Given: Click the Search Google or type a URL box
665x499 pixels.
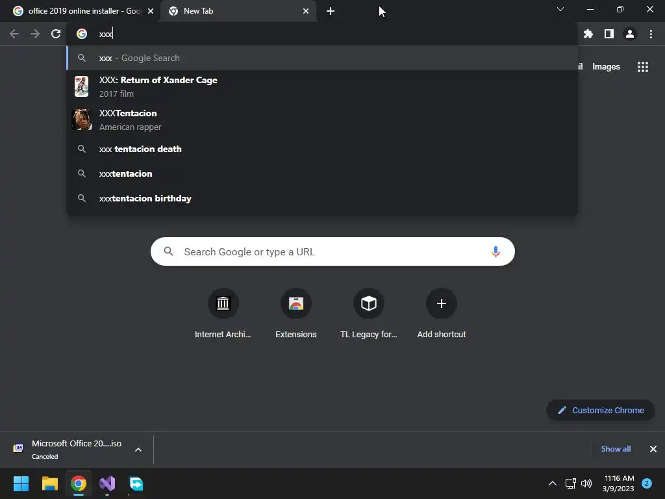Looking at the screenshot, I should [x=332, y=251].
